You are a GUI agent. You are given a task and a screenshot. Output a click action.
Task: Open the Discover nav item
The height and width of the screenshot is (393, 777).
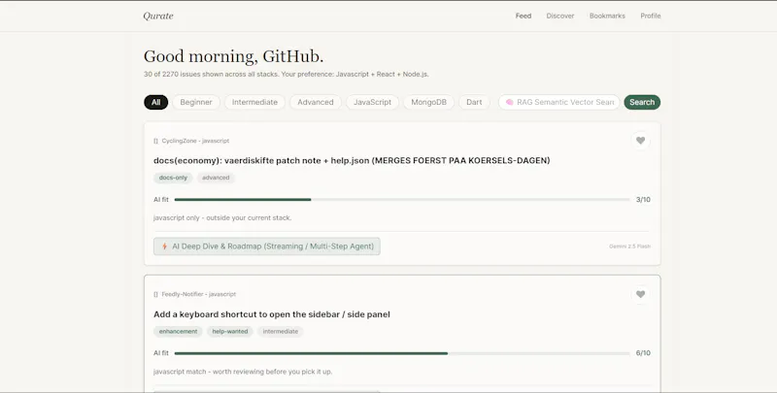pyautogui.click(x=560, y=16)
